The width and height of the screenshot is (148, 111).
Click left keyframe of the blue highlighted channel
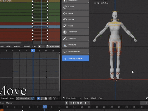click(33, 27)
